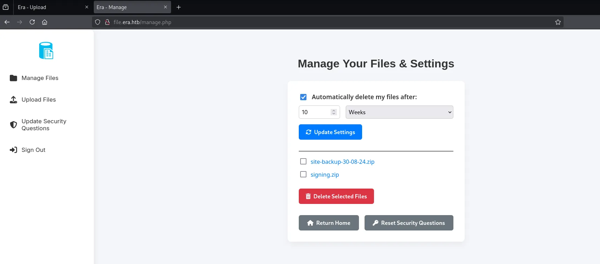This screenshot has height=264, width=600.
Task: Open the Weeks time unit dropdown
Action: tap(399, 112)
